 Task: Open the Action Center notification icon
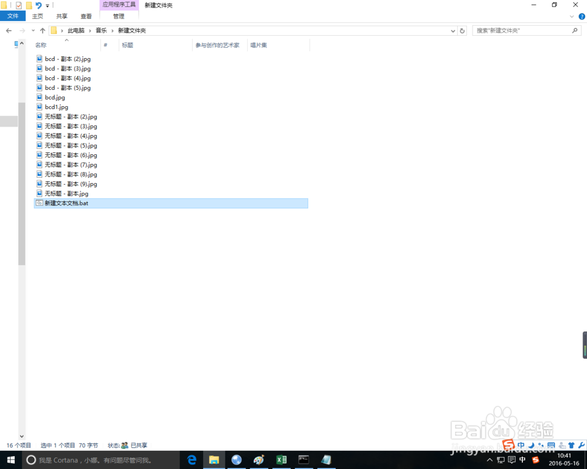point(512,460)
